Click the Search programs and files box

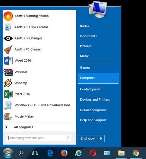tap(39, 138)
